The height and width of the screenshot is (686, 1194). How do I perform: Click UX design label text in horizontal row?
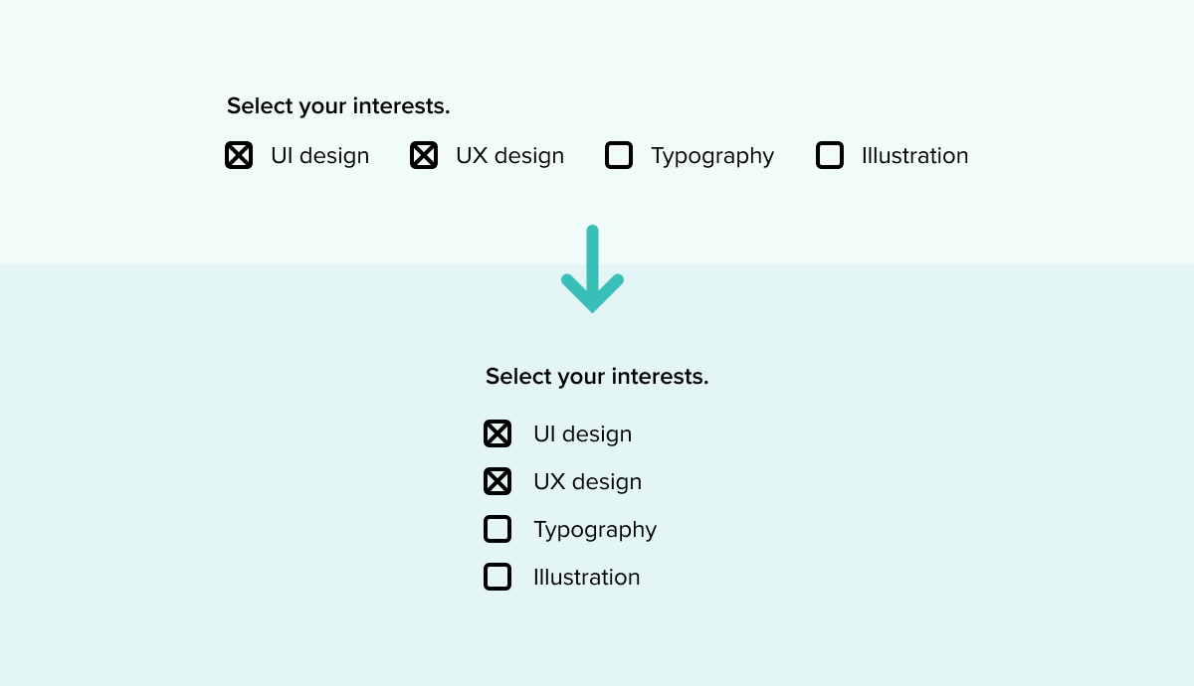click(x=509, y=156)
